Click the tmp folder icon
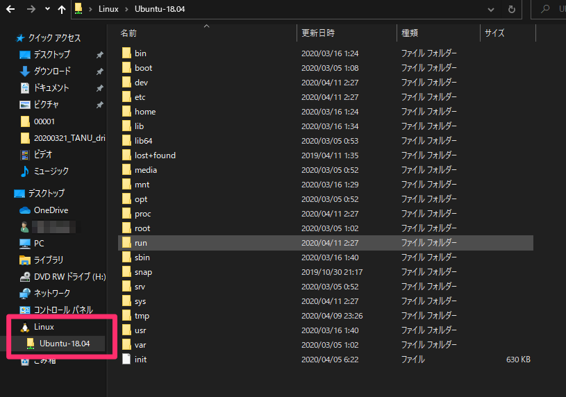 [126, 315]
